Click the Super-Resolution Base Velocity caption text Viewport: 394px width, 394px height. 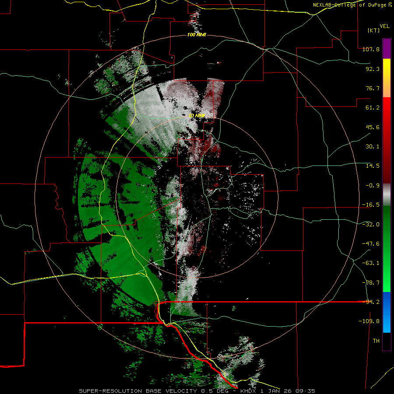(x=197, y=391)
